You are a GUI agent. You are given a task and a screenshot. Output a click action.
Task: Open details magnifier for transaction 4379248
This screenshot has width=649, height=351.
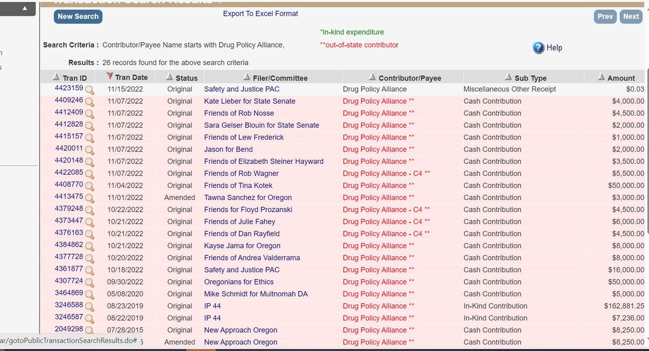(89, 211)
